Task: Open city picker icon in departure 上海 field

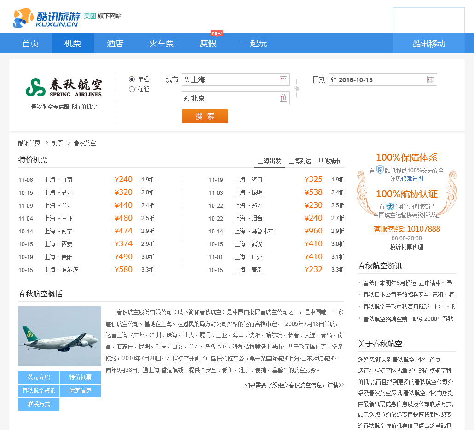Action: 283,79
